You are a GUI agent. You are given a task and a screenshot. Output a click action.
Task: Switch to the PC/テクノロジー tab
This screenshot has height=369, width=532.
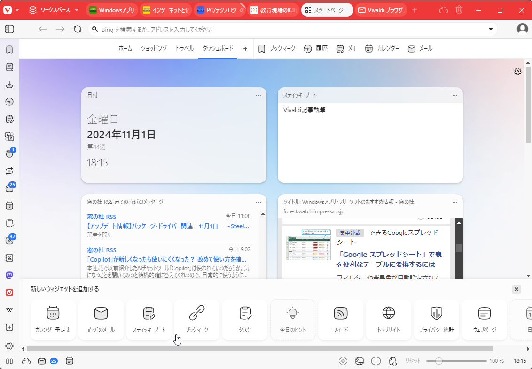click(220, 10)
